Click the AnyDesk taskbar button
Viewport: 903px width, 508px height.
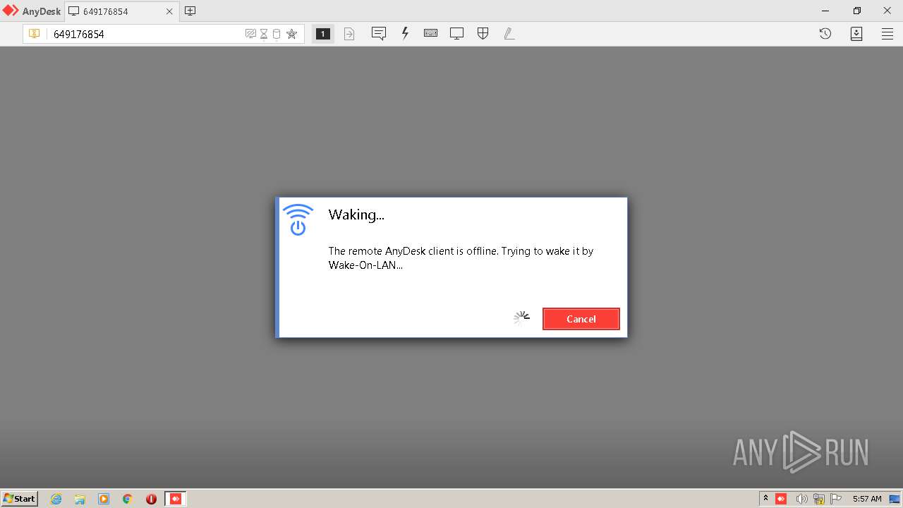point(176,499)
